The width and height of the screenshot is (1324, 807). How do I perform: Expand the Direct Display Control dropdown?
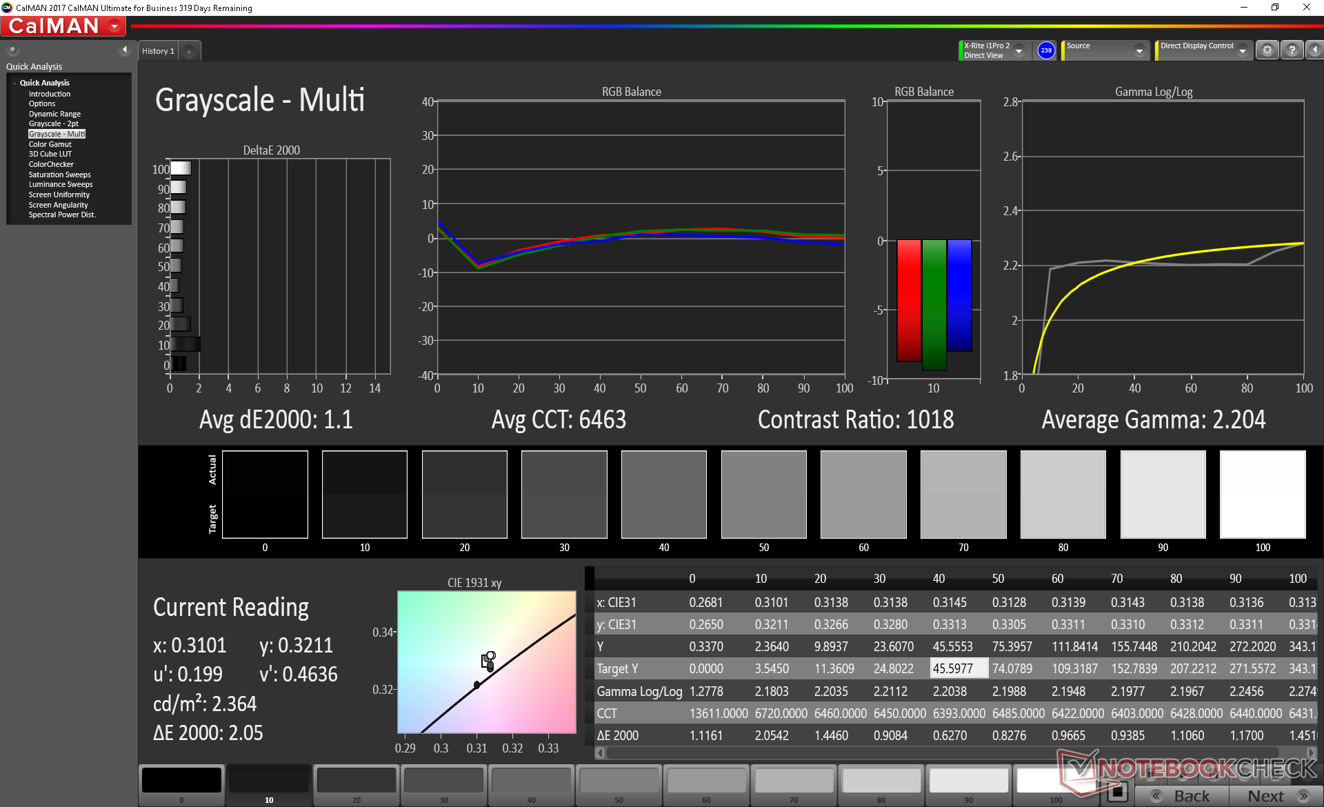(x=1242, y=50)
